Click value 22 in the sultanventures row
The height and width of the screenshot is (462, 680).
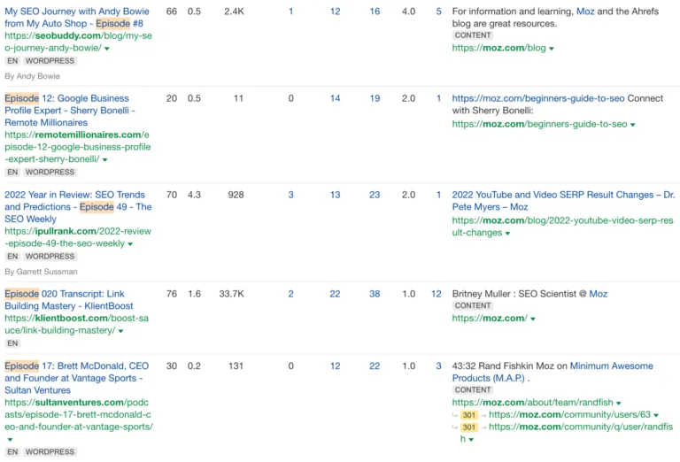point(375,366)
